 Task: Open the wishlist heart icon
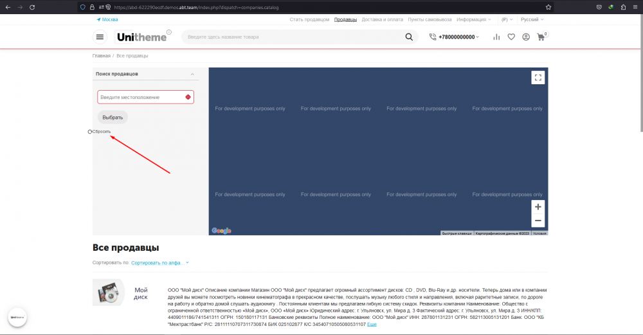pyautogui.click(x=511, y=37)
